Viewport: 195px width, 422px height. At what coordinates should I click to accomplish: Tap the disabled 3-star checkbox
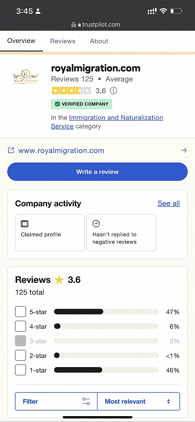click(x=20, y=341)
